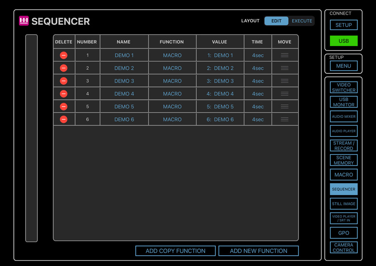
Task: Edit the DEMO 4 name field
Action: tap(124, 94)
